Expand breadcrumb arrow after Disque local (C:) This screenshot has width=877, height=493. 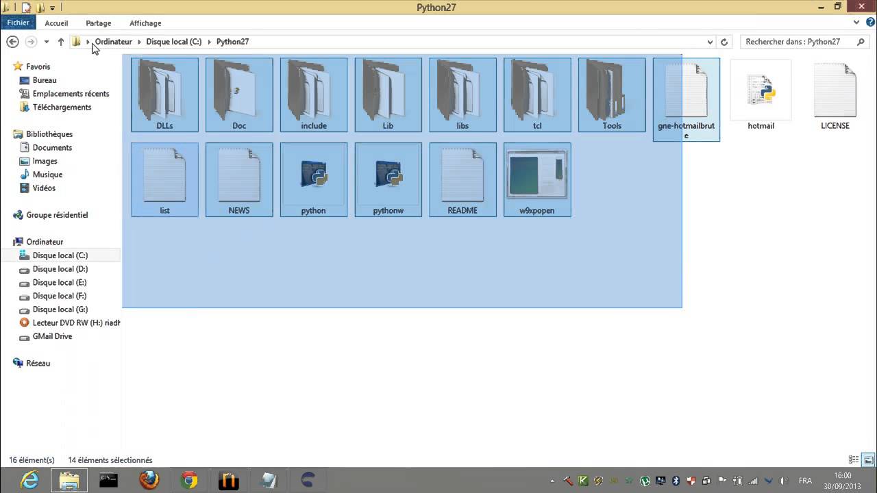209,42
